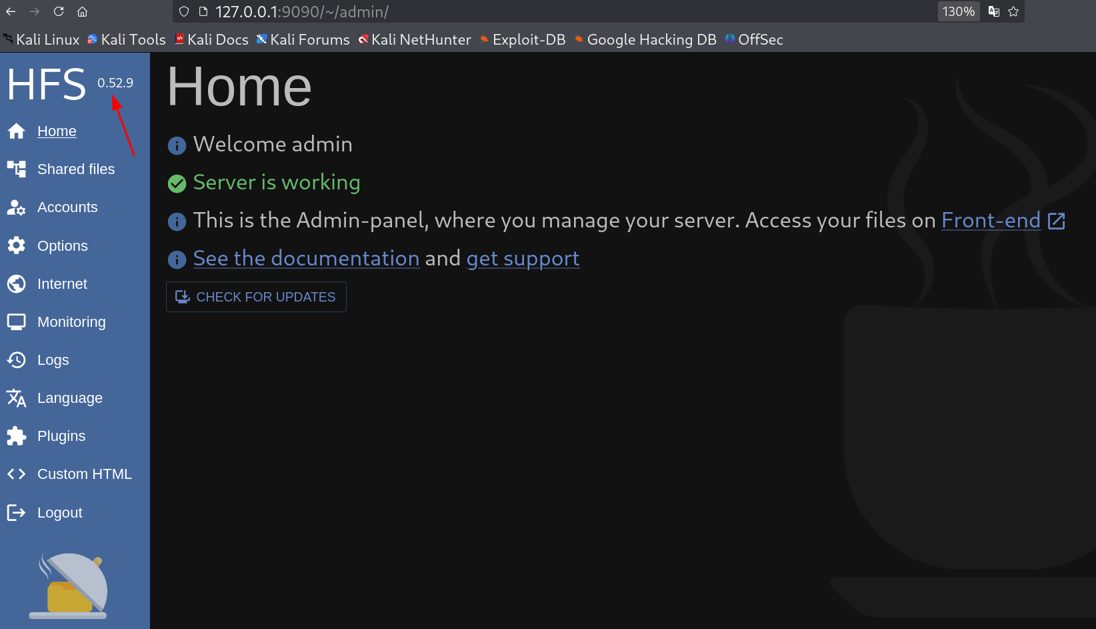Viewport: 1096px width, 629px height.
Task: Go to Accounts page
Action: coord(67,207)
